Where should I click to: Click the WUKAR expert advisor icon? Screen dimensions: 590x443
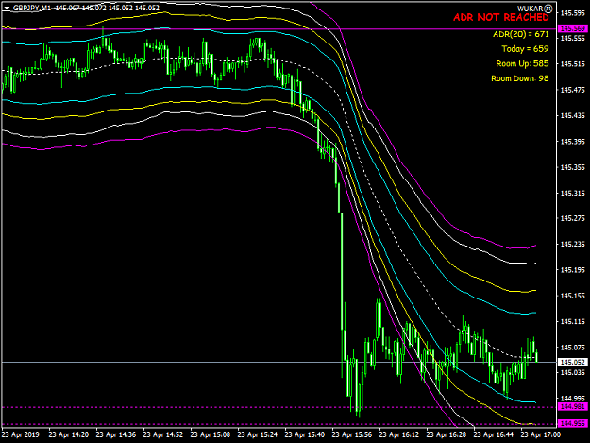coord(548,9)
